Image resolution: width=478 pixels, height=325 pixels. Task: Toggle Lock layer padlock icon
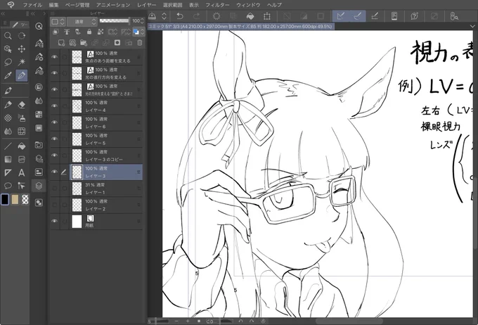point(89,32)
